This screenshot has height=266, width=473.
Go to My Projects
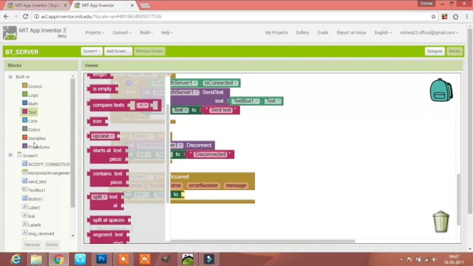pos(276,33)
